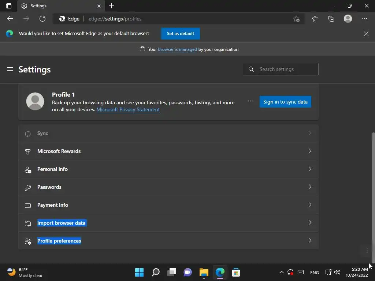Click the Profile 1 avatar picture
The image size is (375, 281).
pos(35,101)
